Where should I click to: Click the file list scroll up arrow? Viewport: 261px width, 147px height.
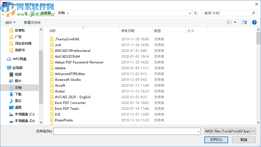[258, 30]
